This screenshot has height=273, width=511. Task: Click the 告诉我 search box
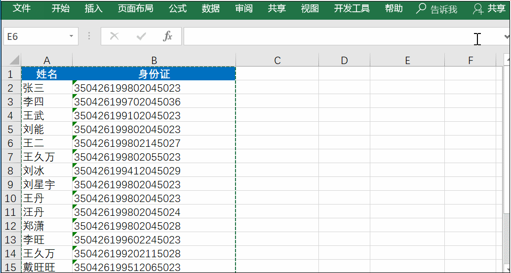[444, 9]
